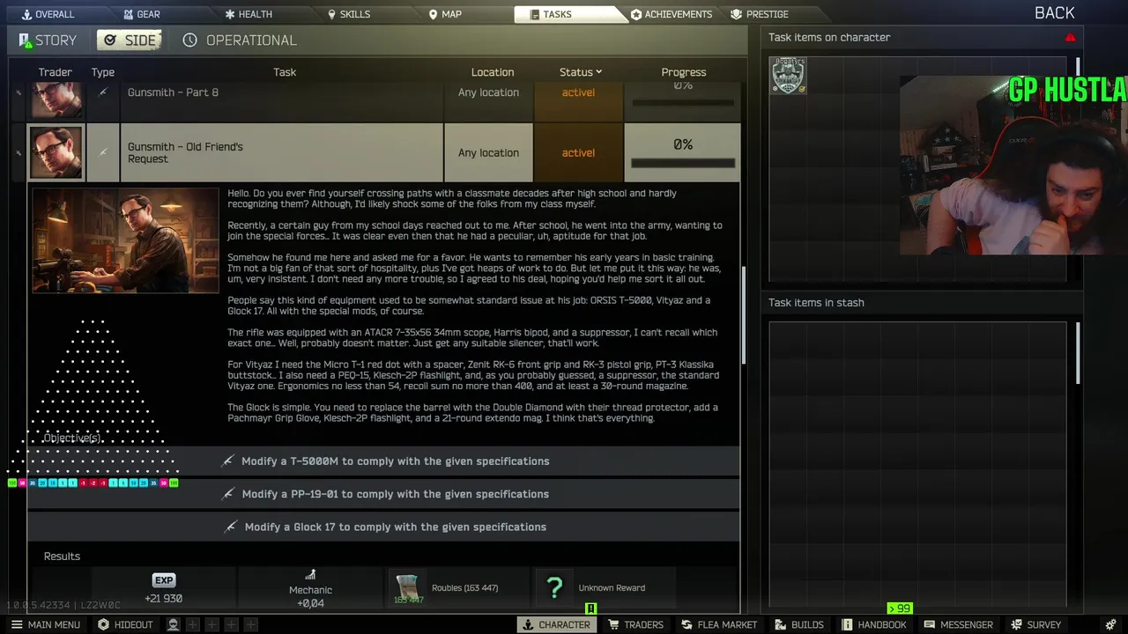Click the hamburger icon beside Main Menu
The image size is (1128, 634).
[x=17, y=624]
